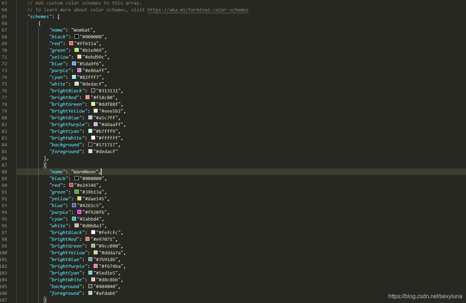466x303 pixels.
Task: Place cursor in the "Wombat" name value
Action: pyautogui.click(x=82, y=30)
